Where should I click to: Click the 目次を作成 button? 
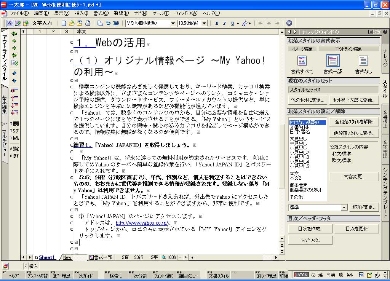coord(310,228)
